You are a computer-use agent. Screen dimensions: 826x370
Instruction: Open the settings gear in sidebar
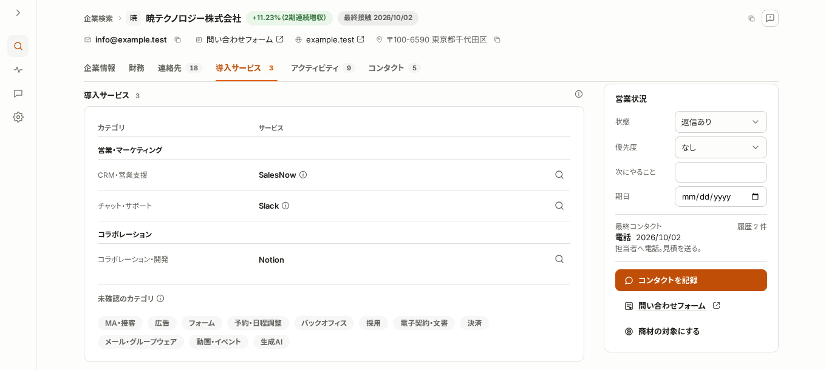click(x=18, y=117)
